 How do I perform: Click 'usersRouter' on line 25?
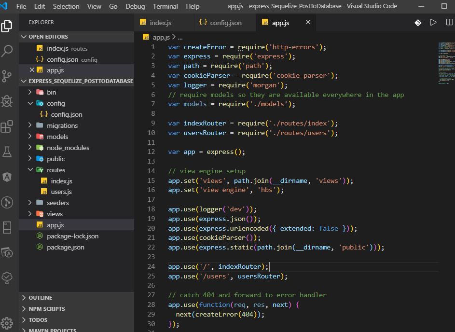click(x=259, y=277)
